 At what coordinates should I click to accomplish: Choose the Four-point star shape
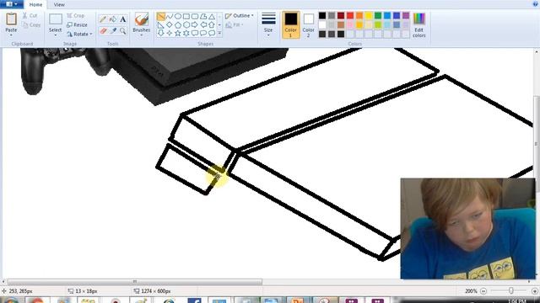coord(170,34)
